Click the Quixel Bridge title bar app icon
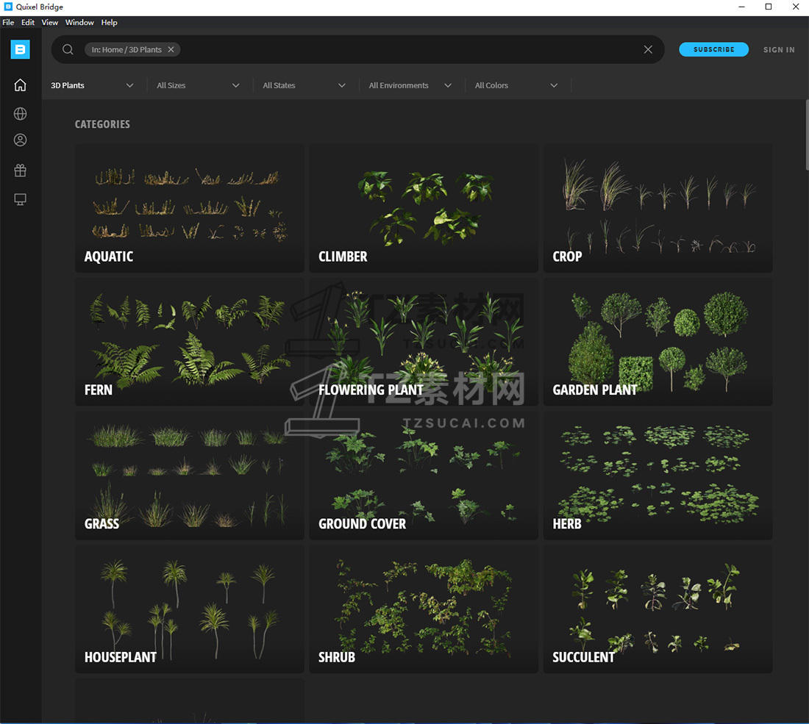Screen dimensions: 809x724 tap(8, 7)
